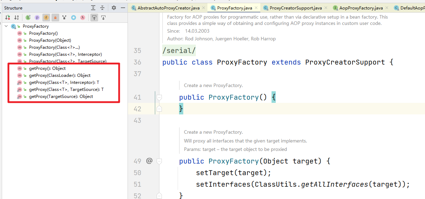
Task: Close ProxyCreatorSupport.java tab
Action: tap(326, 8)
